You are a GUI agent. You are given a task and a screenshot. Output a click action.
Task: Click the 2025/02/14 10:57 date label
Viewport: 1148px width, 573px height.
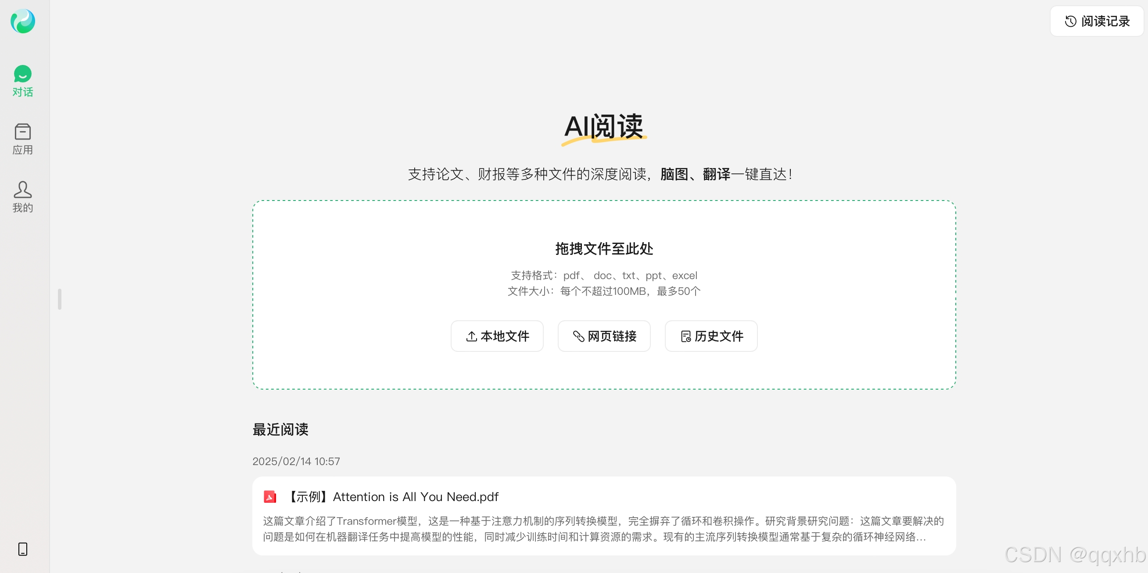click(296, 461)
